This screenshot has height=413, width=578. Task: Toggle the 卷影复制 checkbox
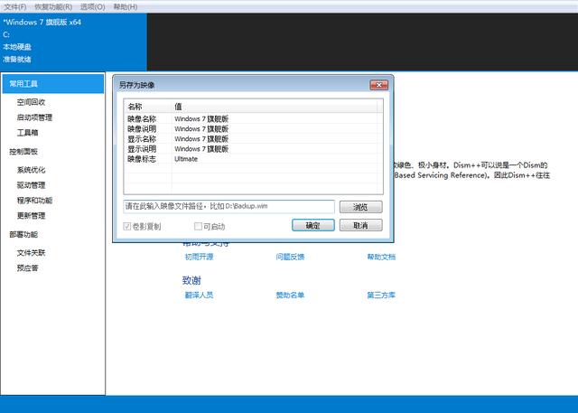click(127, 226)
